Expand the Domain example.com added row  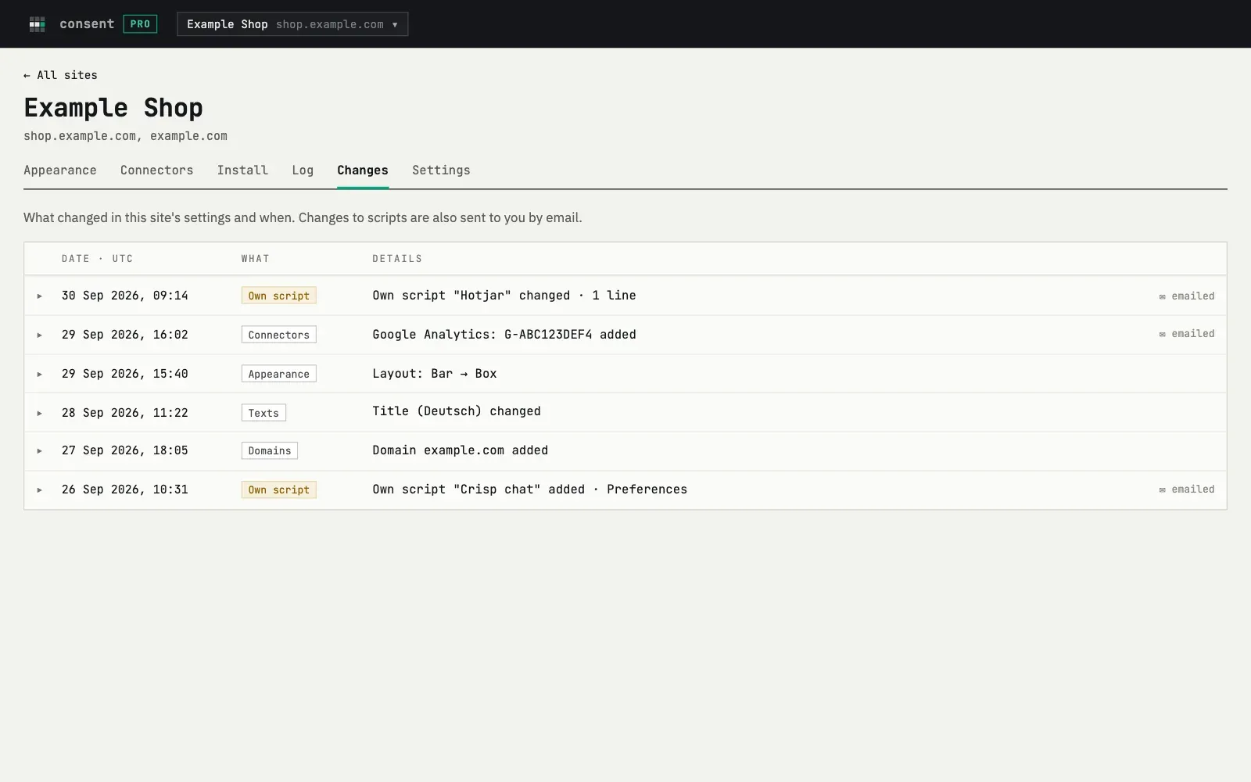click(x=40, y=450)
